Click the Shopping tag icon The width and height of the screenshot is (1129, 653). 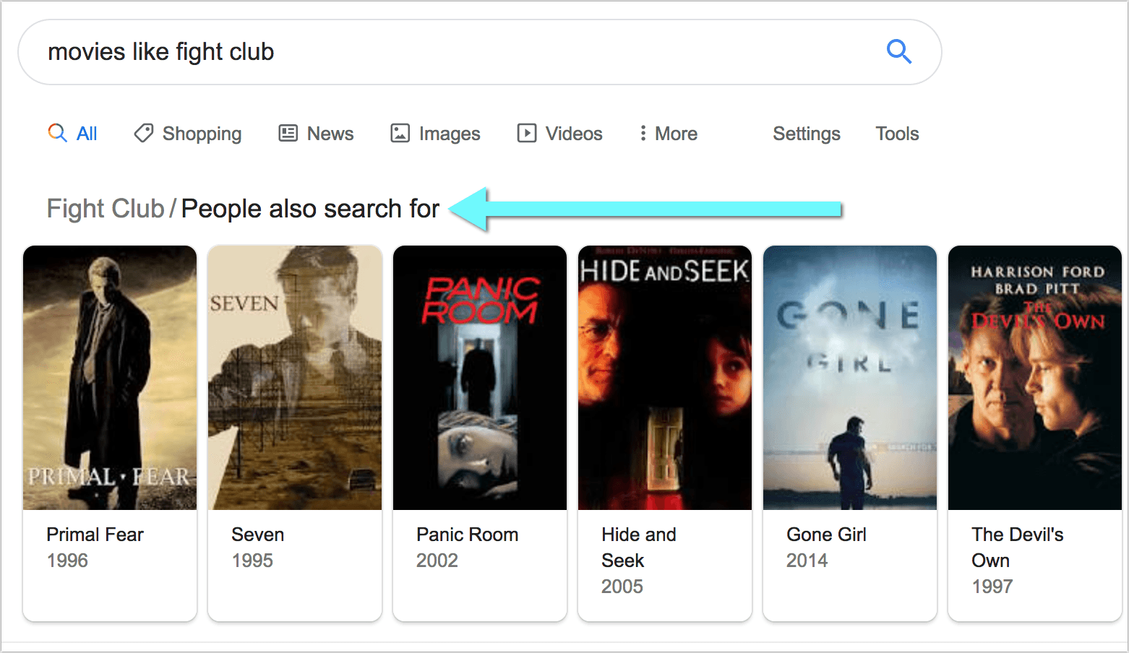click(x=143, y=133)
